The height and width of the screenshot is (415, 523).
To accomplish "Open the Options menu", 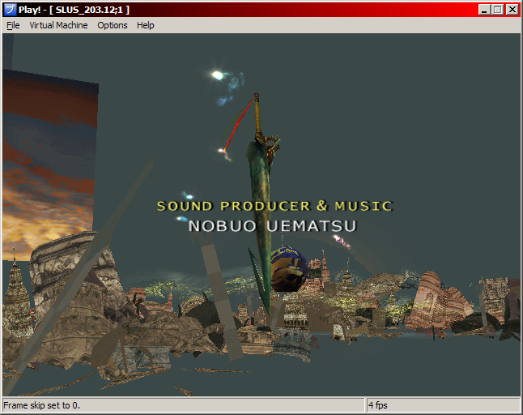I will (113, 25).
